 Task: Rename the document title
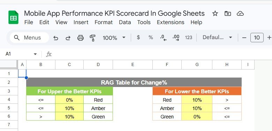click(114, 13)
